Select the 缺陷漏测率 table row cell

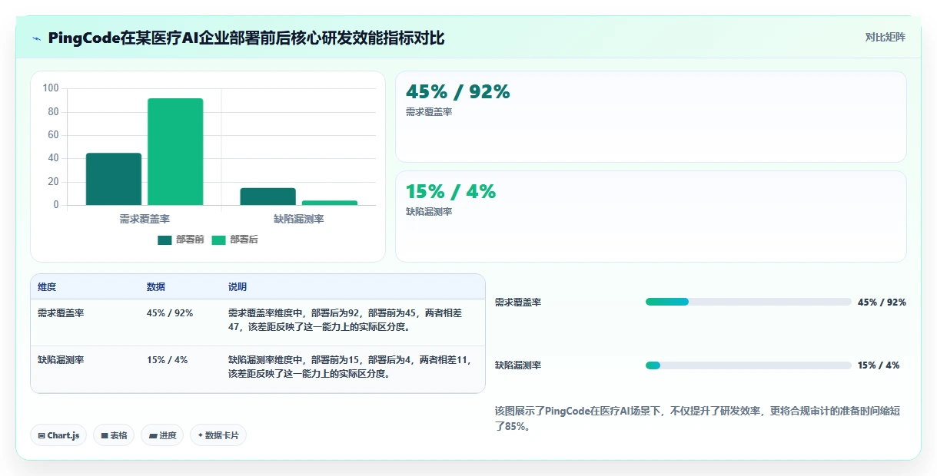pyautogui.click(x=61, y=359)
